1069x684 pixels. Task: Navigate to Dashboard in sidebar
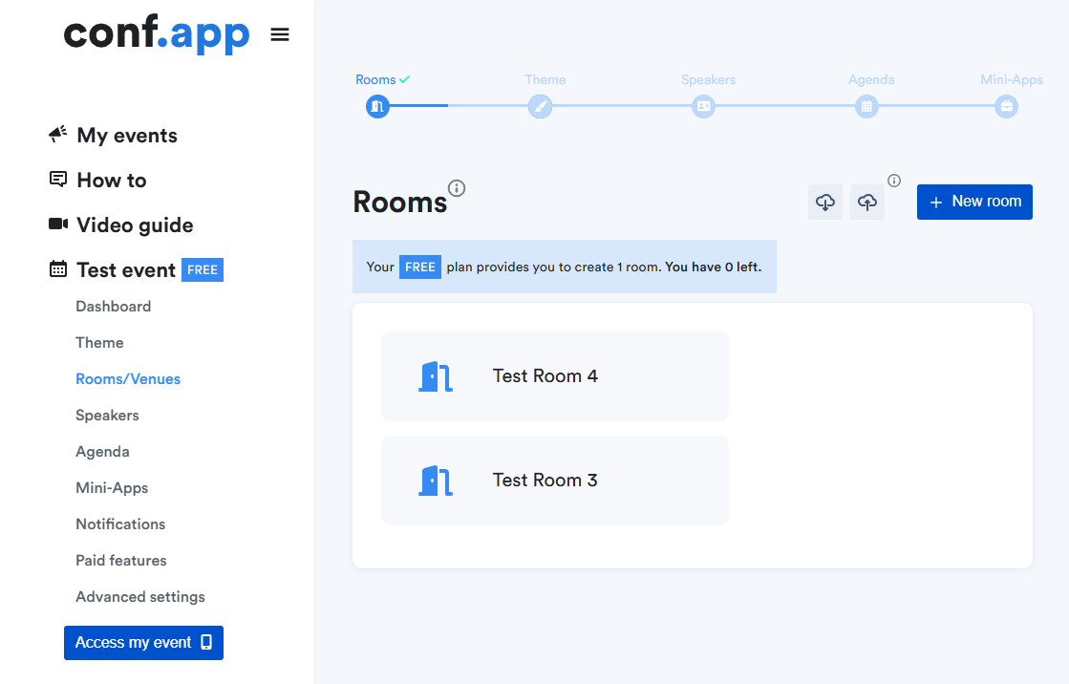(113, 307)
